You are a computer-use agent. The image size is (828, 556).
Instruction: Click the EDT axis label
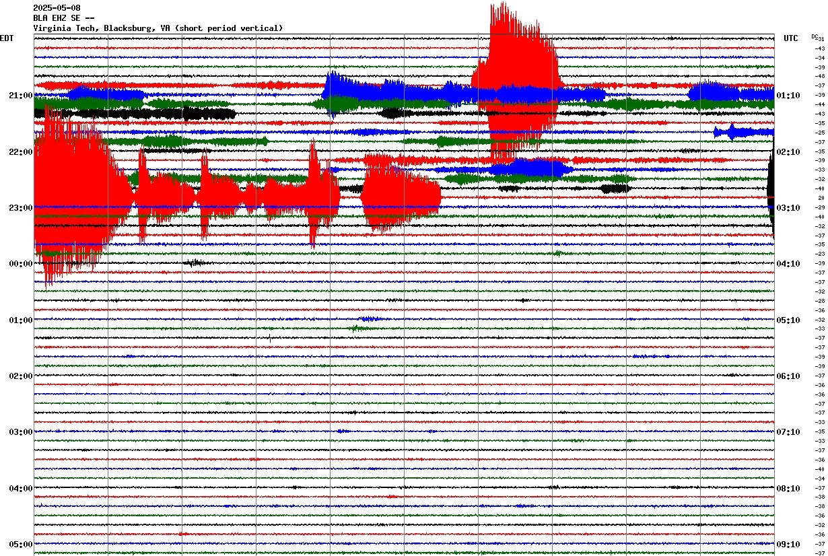click(7, 38)
